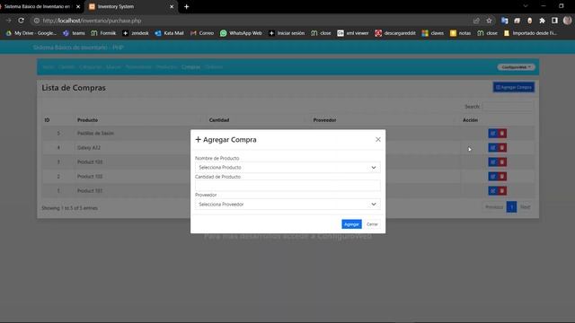Edit the Product 101 row
Viewport: 575px width, 323px height.
point(492,191)
